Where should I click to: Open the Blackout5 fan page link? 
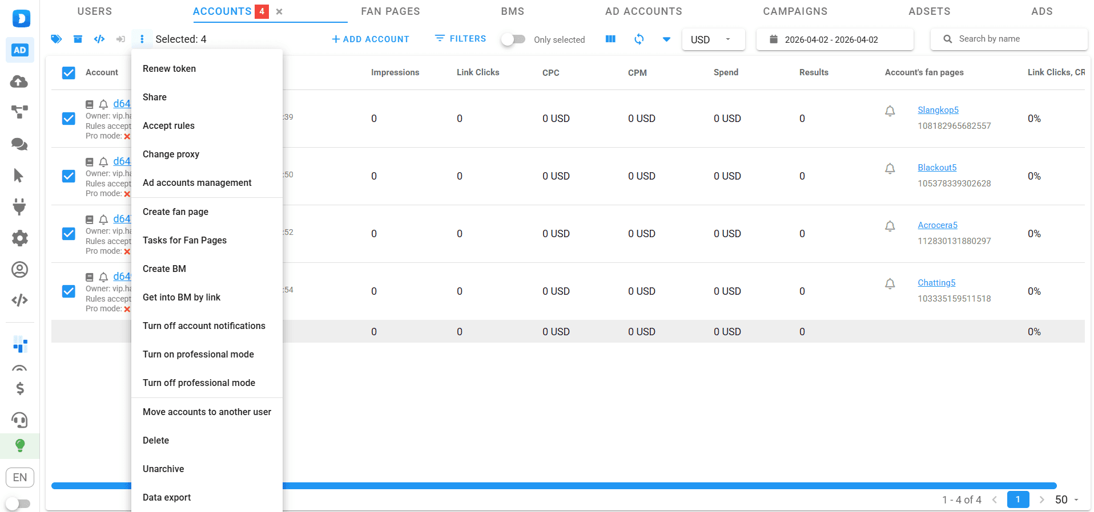coord(937,168)
